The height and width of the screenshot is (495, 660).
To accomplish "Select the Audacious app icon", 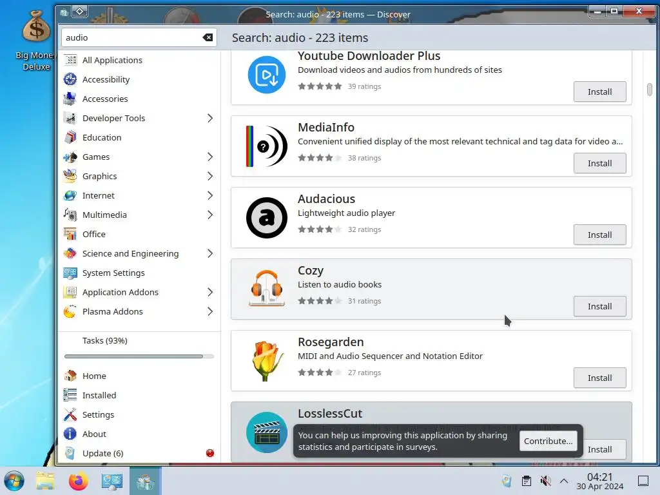I will (x=266, y=218).
